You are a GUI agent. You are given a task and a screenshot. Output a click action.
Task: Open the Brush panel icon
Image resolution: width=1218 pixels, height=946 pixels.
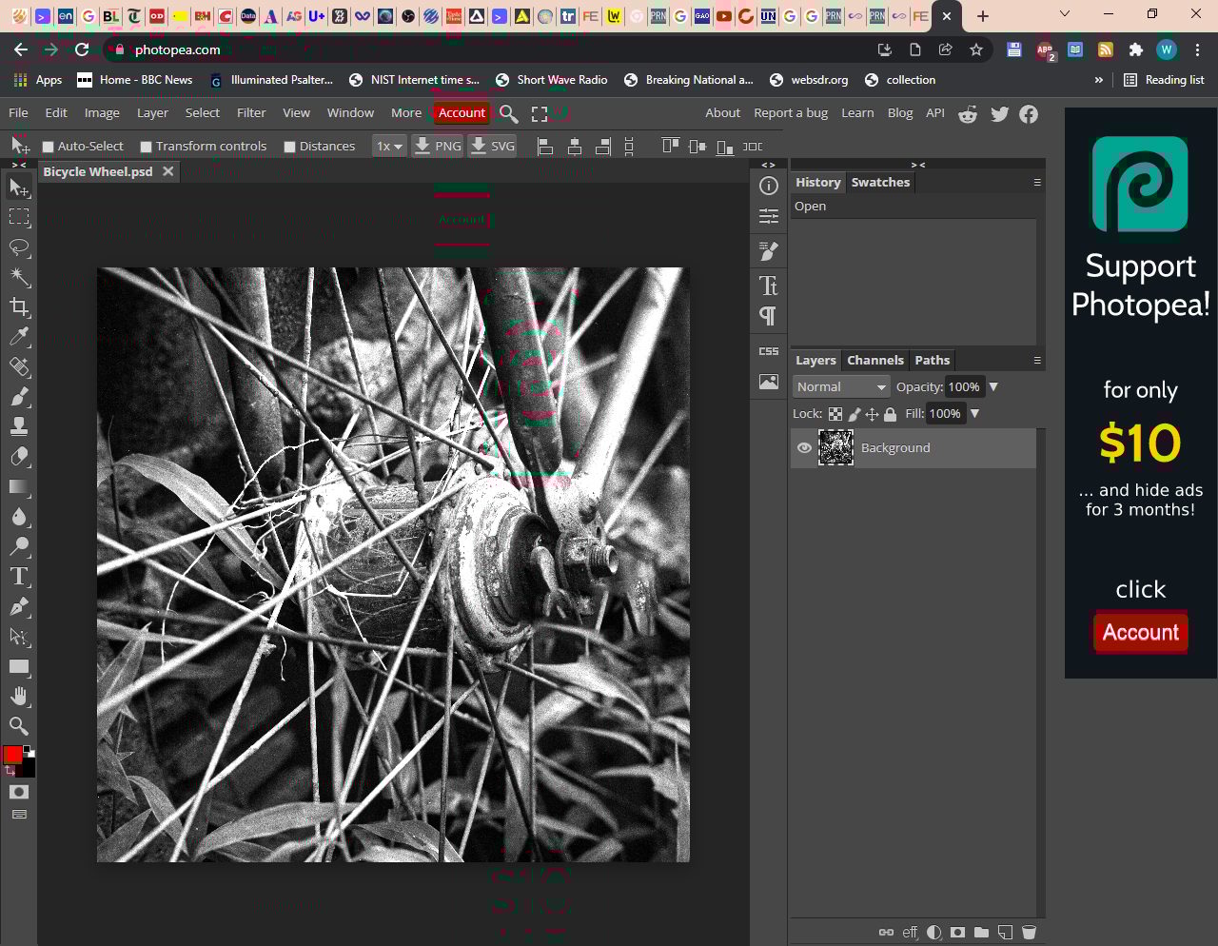[769, 251]
